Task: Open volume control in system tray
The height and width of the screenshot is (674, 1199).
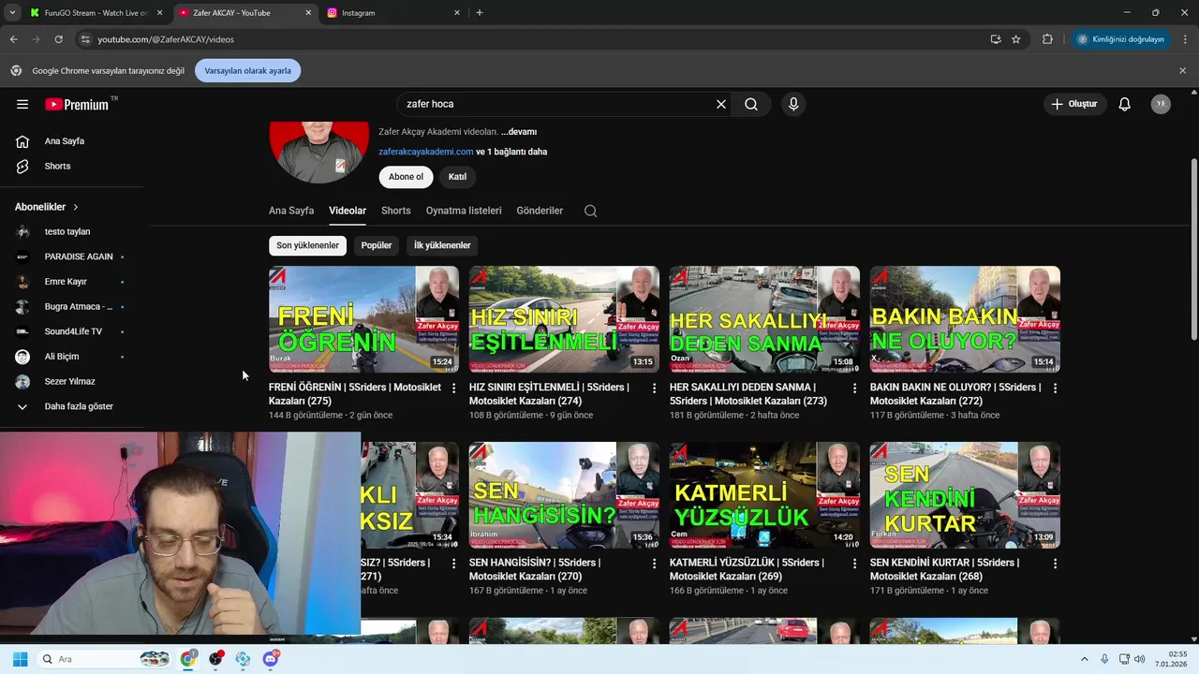Action: (x=1140, y=659)
